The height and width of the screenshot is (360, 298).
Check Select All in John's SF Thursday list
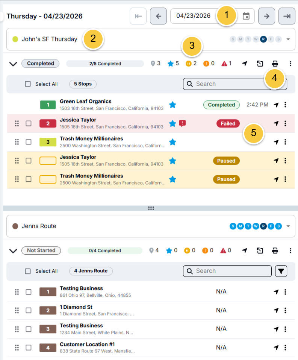(x=28, y=84)
